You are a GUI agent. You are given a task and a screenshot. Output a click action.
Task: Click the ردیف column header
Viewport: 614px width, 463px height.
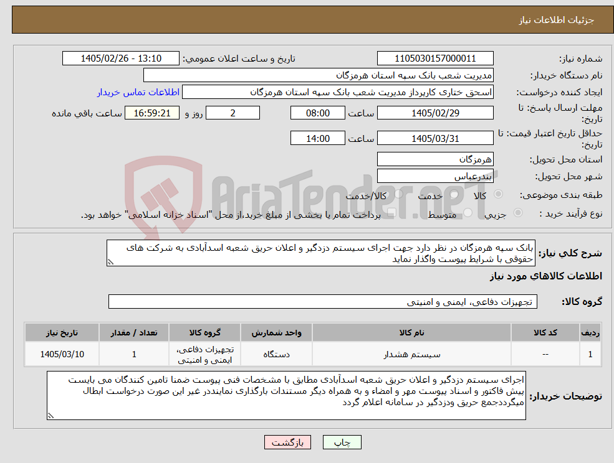[x=590, y=333]
